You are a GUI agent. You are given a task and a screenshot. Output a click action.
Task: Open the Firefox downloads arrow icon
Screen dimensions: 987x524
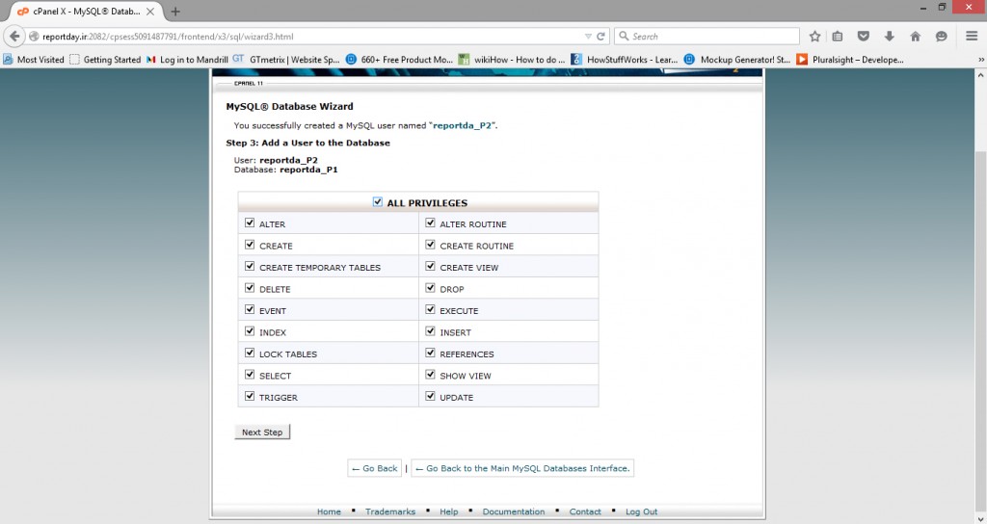click(x=889, y=37)
